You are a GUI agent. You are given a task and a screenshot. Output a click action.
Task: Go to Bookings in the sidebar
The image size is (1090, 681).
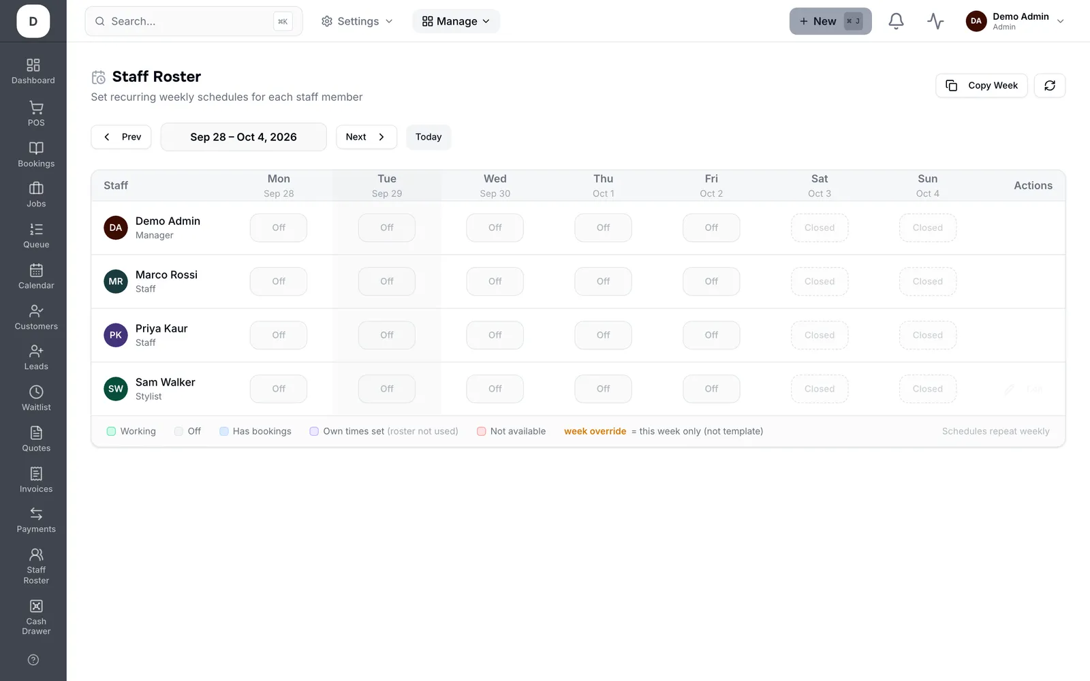[36, 155]
